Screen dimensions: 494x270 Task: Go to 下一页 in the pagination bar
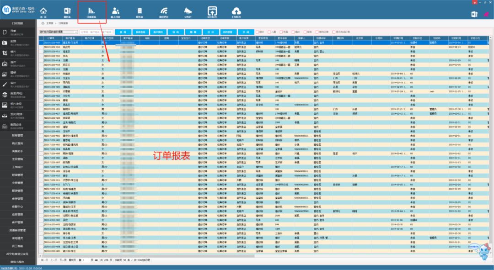click(63, 259)
